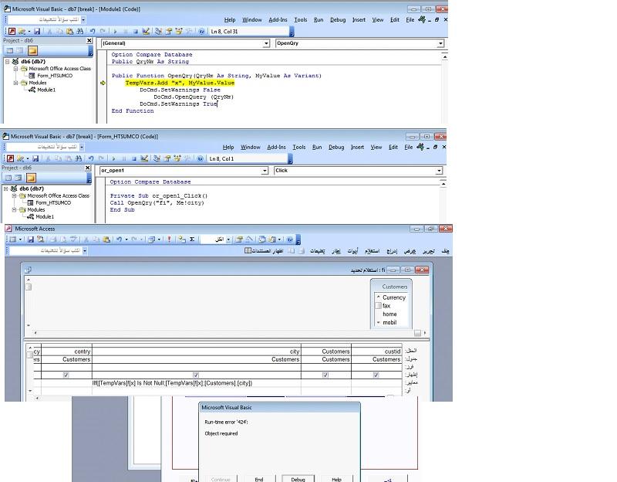Click Toggle Folders icon in Module1 window Project pane
The image size is (617, 482).
[32, 50]
